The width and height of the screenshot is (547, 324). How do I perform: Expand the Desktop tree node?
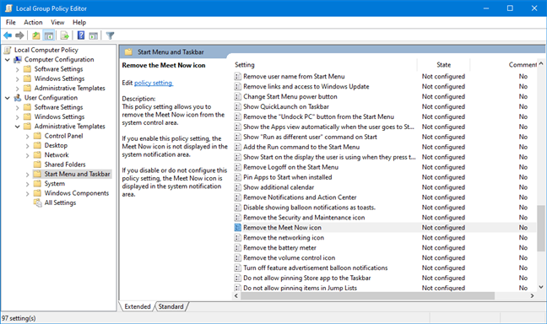coord(27,145)
